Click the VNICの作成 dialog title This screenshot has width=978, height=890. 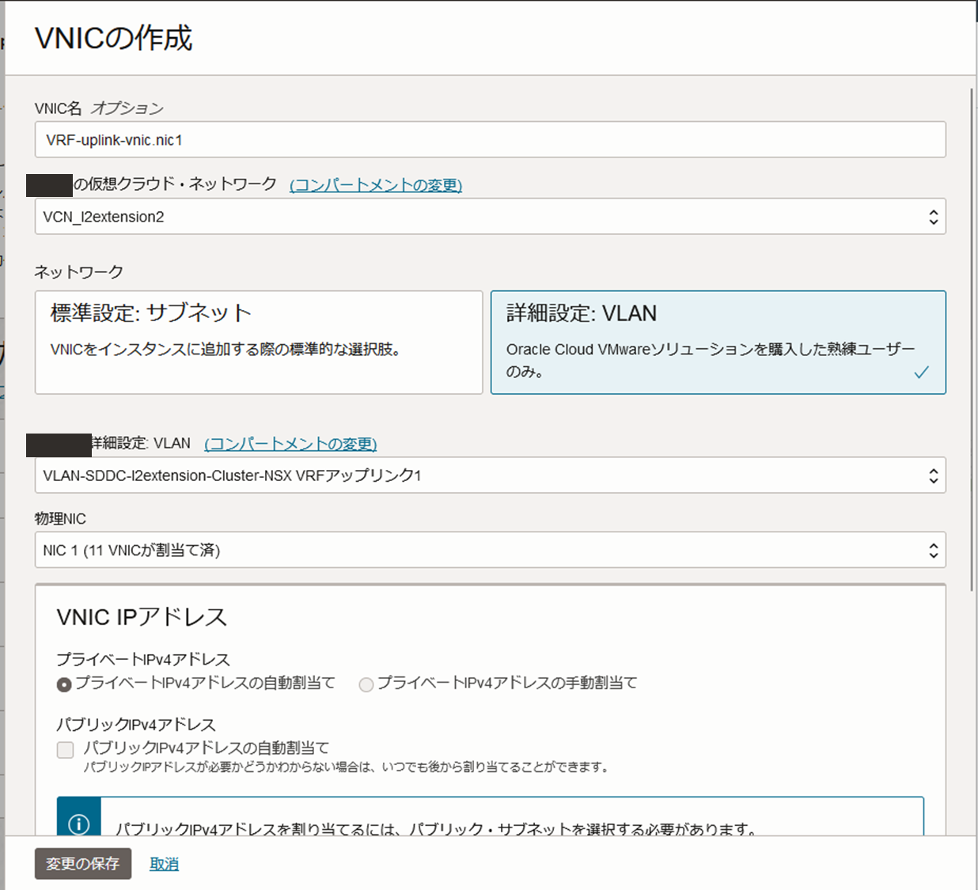tap(114, 38)
